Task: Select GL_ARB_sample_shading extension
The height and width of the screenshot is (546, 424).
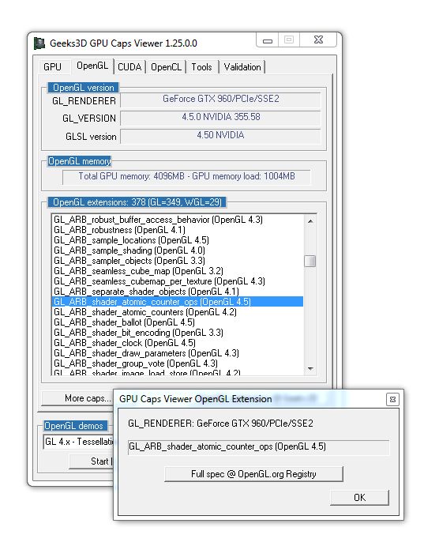Action: pyautogui.click(x=178, y=250)
